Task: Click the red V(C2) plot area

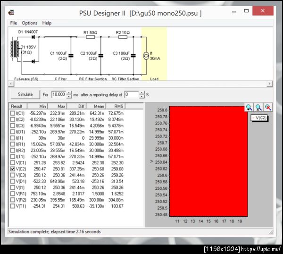Action: tap(208, 161)
